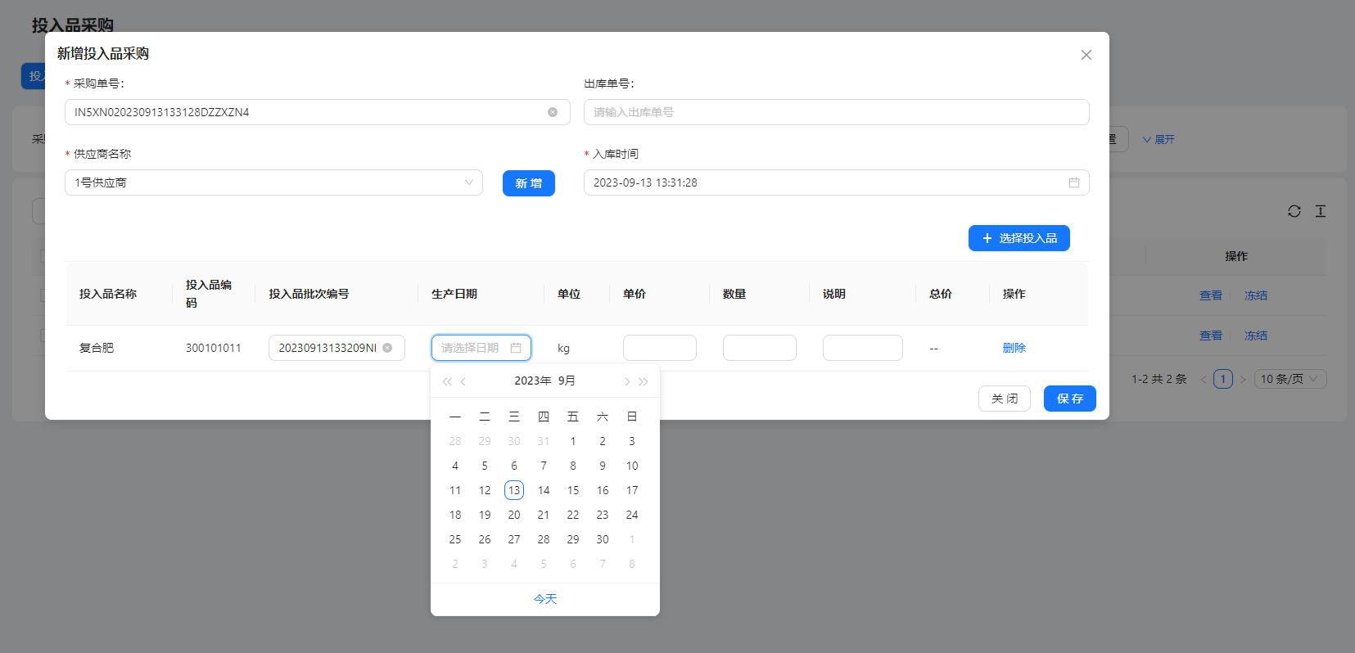Viewport: 1355px width, 653px height.
Task: Open column height setting icon in background
Action: click(x=1321, y=211)
